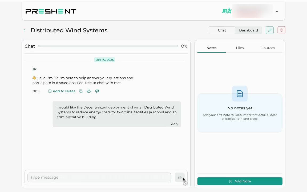
Task: Go back using the left chevron
Action: pos(25,30)
